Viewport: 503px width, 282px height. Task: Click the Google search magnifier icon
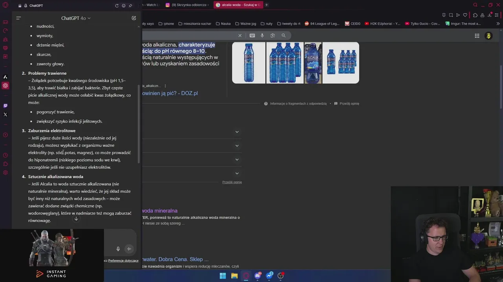click(283, 35)
